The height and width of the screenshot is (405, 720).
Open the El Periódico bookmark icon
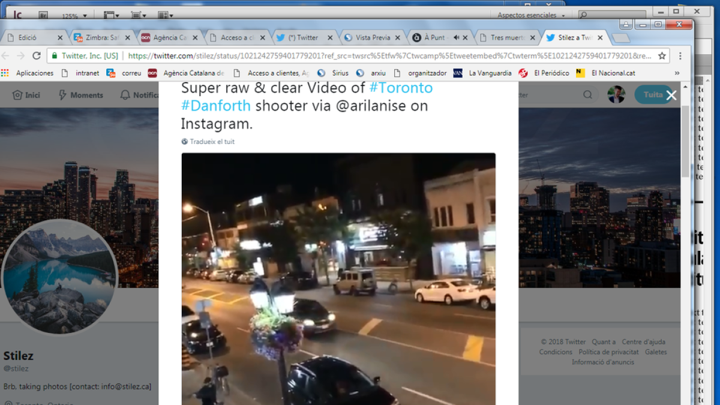point(523,73)
